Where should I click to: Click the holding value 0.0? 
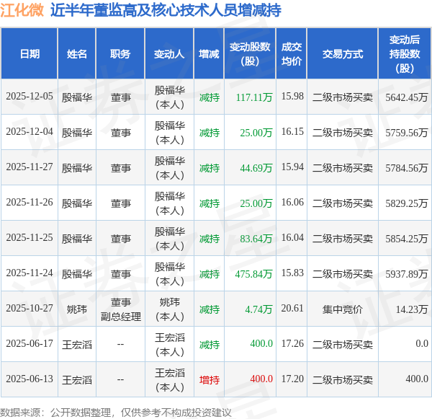click(x=422, y=344)
